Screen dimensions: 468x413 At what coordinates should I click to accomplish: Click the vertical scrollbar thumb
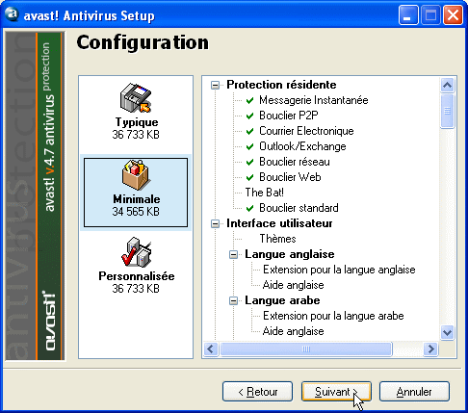point(447,111)
